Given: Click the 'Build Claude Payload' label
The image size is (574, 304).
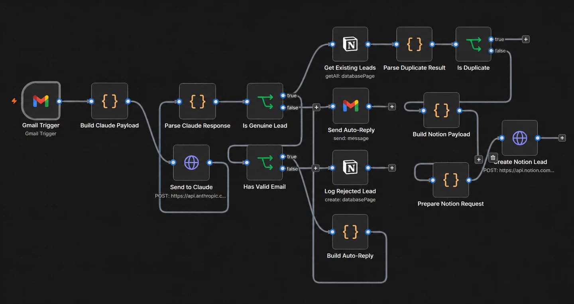Looking at the screenshot, I should (x=110, y=126).
